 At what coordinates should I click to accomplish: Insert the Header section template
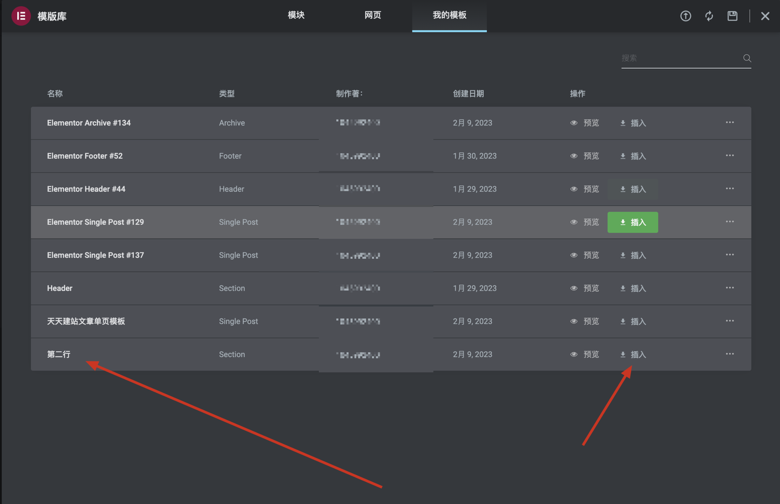pos(633,288)
